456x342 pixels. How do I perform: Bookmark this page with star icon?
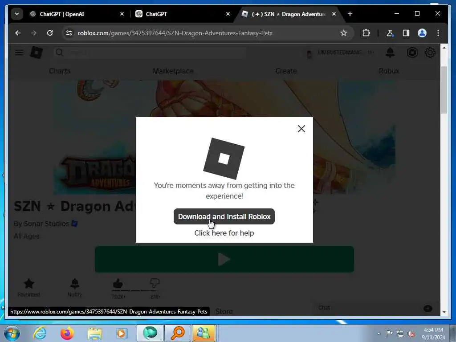click(343, 33)
